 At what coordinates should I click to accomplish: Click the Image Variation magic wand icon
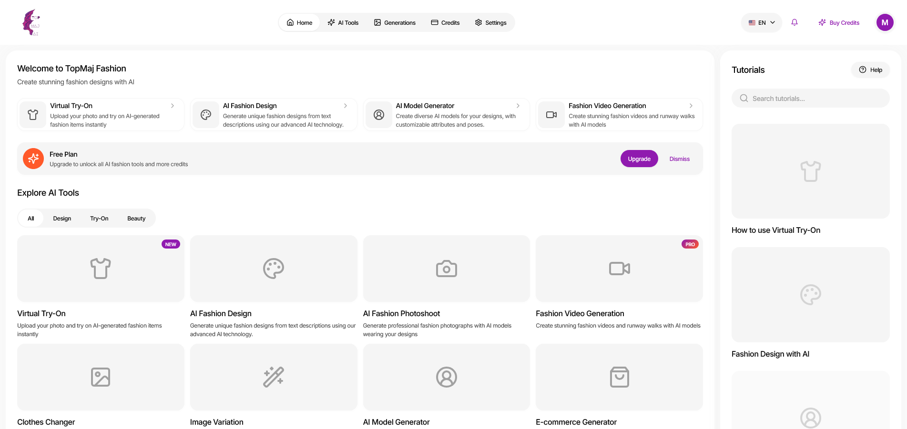[273, 377]
